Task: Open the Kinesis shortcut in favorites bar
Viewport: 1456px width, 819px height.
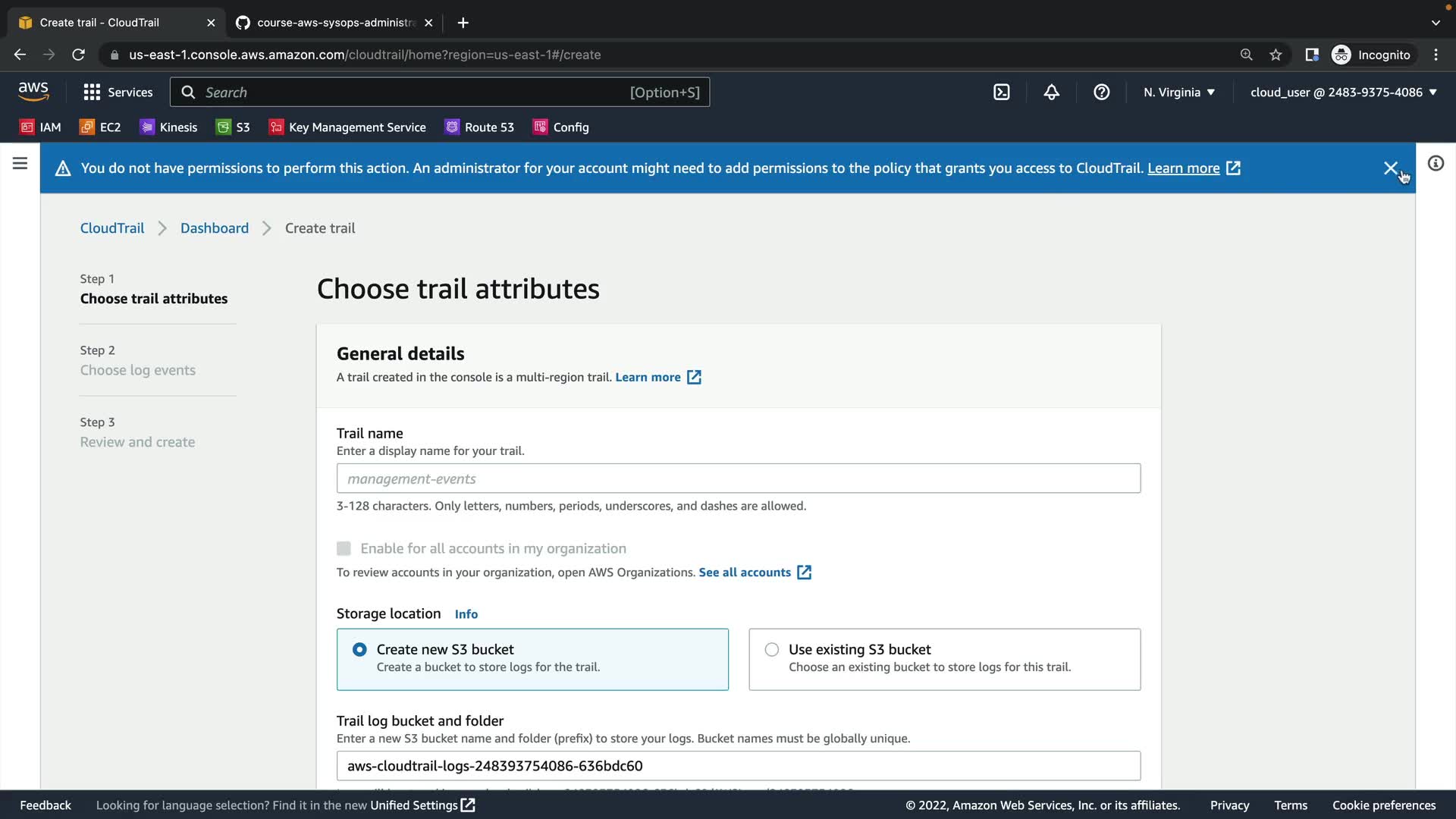Action: tap(168, 127)
